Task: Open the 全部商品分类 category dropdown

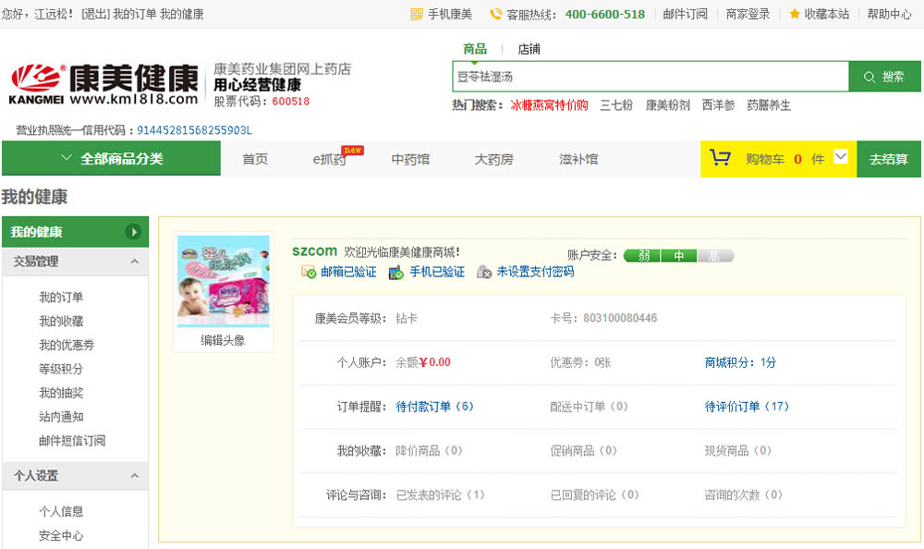Action: tap(112, 159)
